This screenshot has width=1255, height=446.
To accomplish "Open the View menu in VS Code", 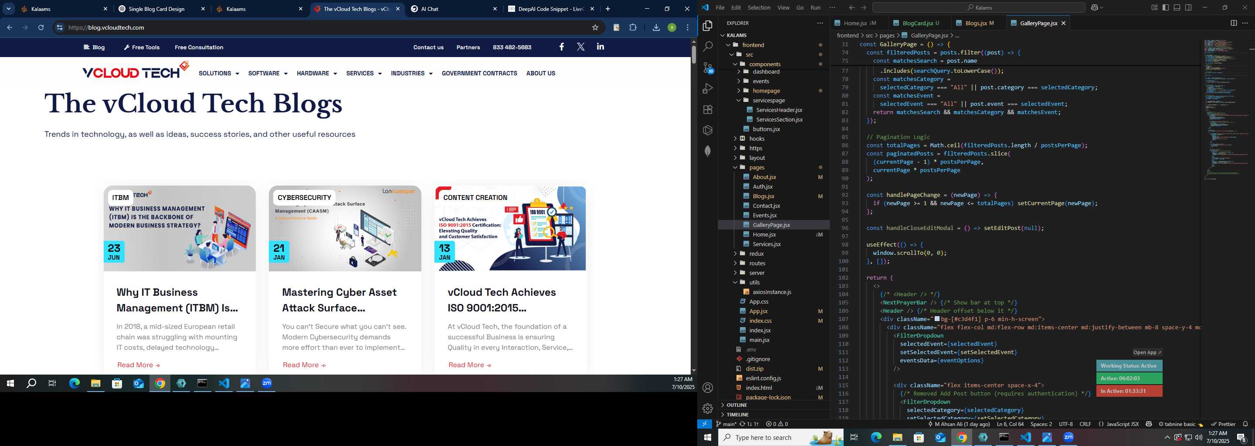I will (784, 7).
